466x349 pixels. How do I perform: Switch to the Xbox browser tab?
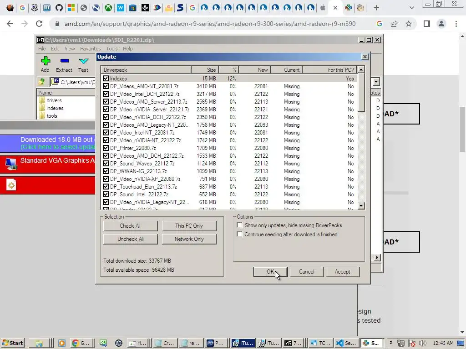pos(108,8)
